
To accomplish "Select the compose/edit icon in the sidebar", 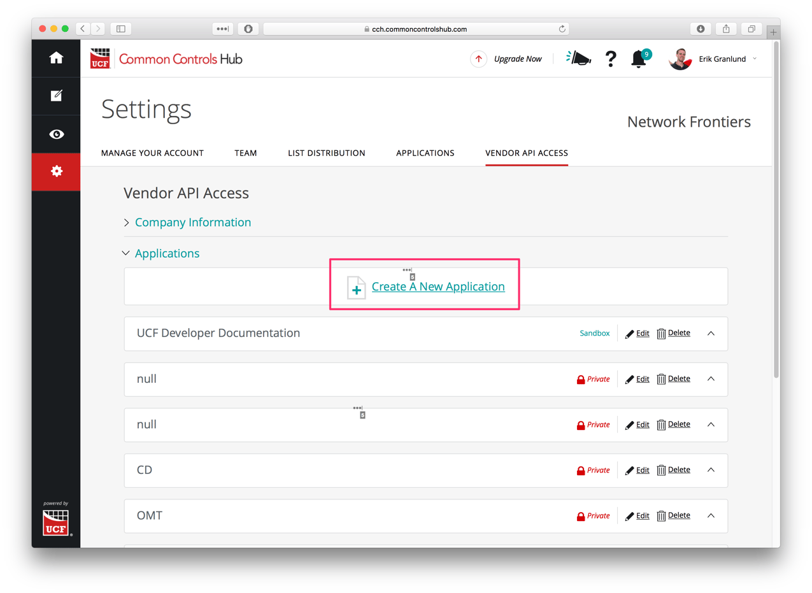I will click(x=55, y=96).
